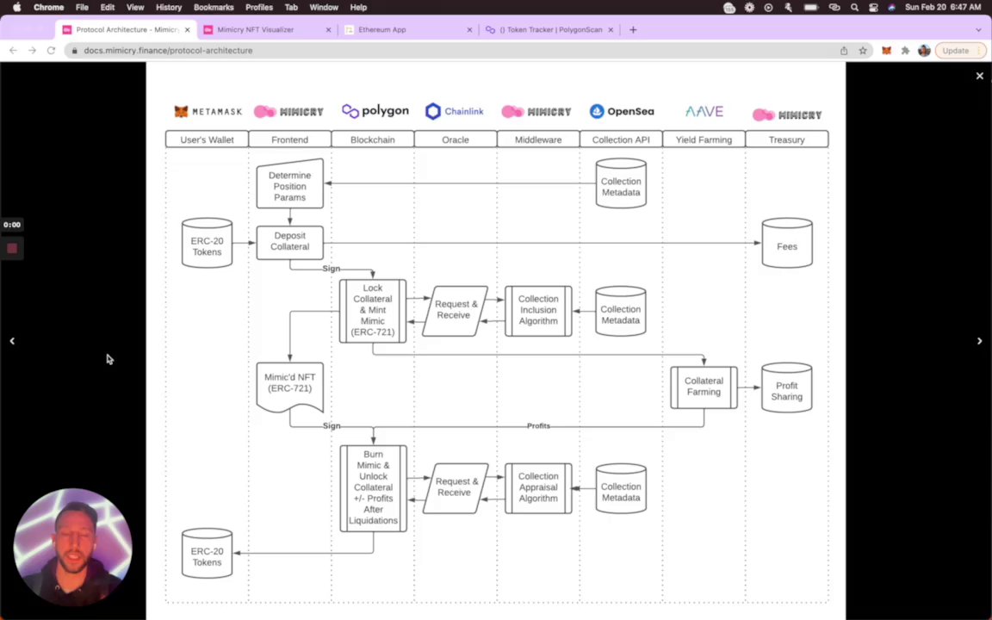Close the Protocol Architecture tab
The image size is (992, 620).
(187, 30)
